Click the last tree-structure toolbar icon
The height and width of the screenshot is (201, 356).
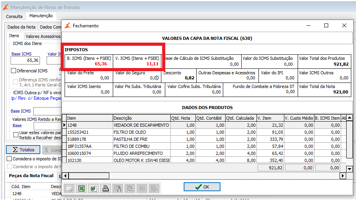tap(154, 188)
